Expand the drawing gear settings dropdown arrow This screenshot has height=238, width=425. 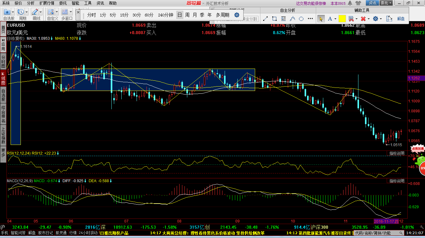click(x=381, y=19)
